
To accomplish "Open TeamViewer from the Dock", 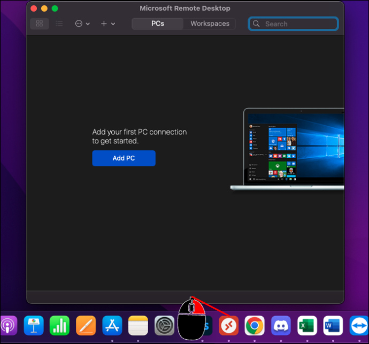I will coord(359,326).
